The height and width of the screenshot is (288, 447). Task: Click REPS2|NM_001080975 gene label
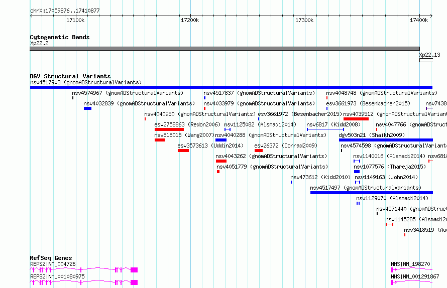pyautogui.click(x=57, y=276)
